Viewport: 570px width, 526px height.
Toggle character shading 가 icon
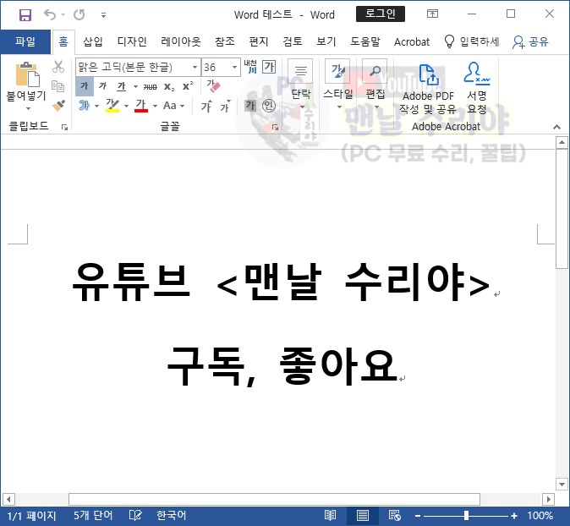(x=250, y=106)
